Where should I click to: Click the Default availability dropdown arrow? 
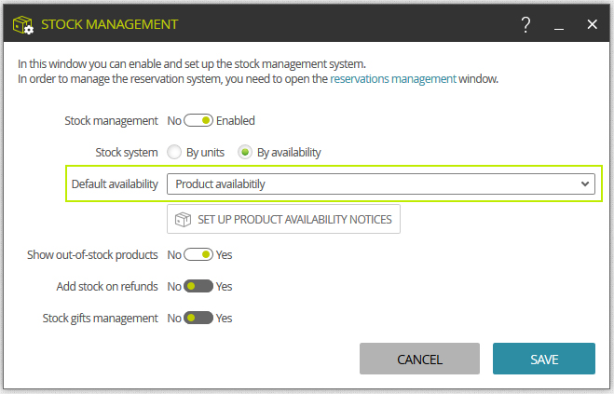[x=585, y=183]
